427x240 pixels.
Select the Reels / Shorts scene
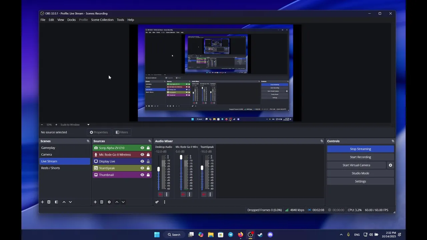(x=65, y=168)
